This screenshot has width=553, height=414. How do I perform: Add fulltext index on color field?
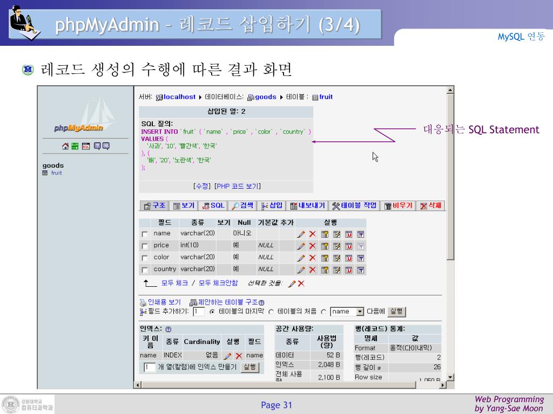[x=360, y=258]
